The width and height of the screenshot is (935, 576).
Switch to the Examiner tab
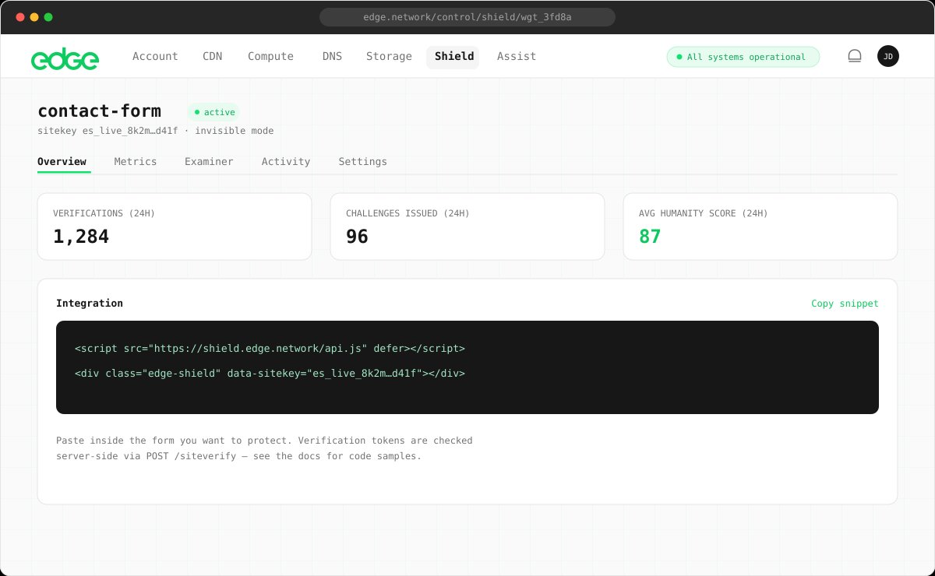pyautogui.click(x=209, y=162)
